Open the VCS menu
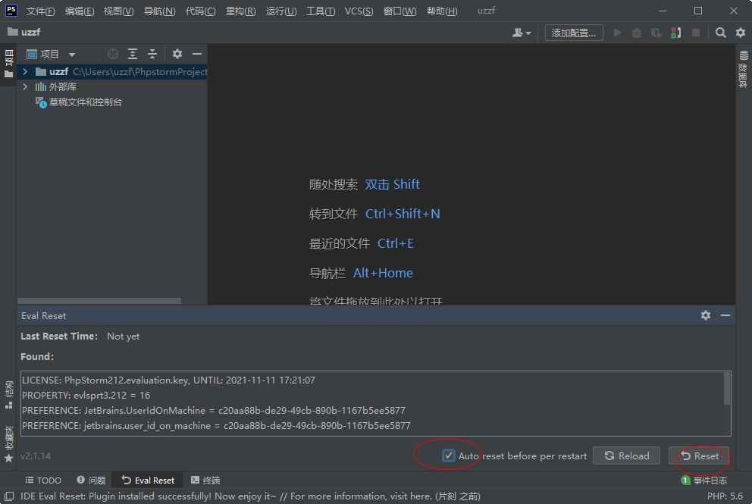Screen dimensions: 752x504 click(359, 11)
